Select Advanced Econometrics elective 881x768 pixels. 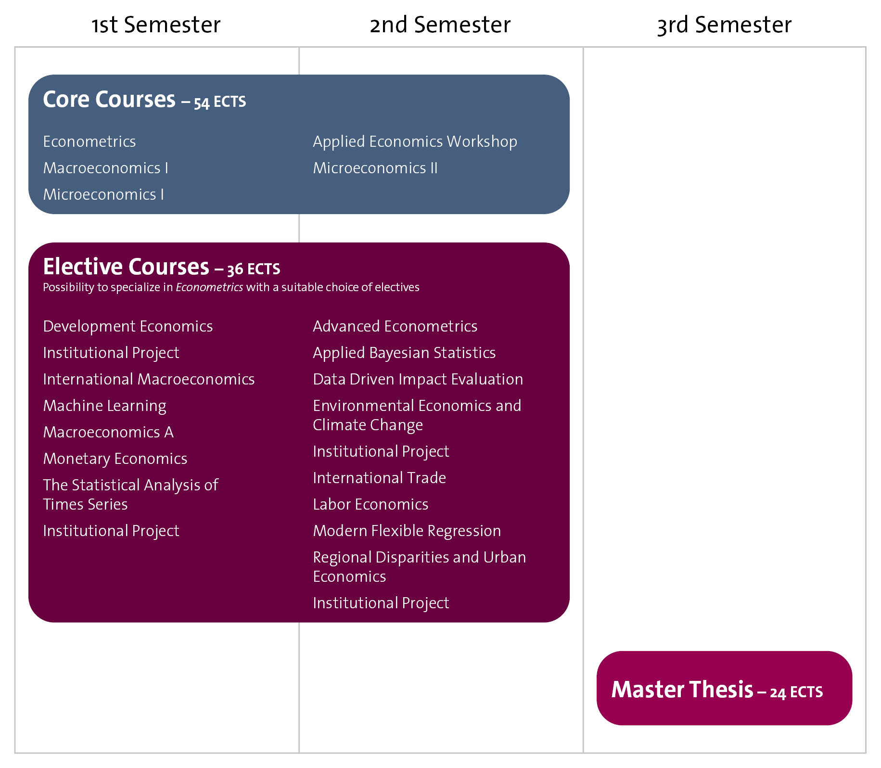tap(395, 326)
